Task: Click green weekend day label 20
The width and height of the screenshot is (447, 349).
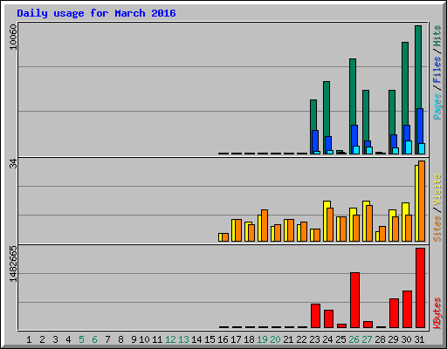Action: (275, 339)
